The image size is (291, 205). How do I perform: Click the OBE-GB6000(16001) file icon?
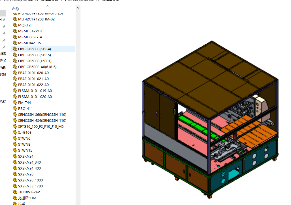pos(15,61)
